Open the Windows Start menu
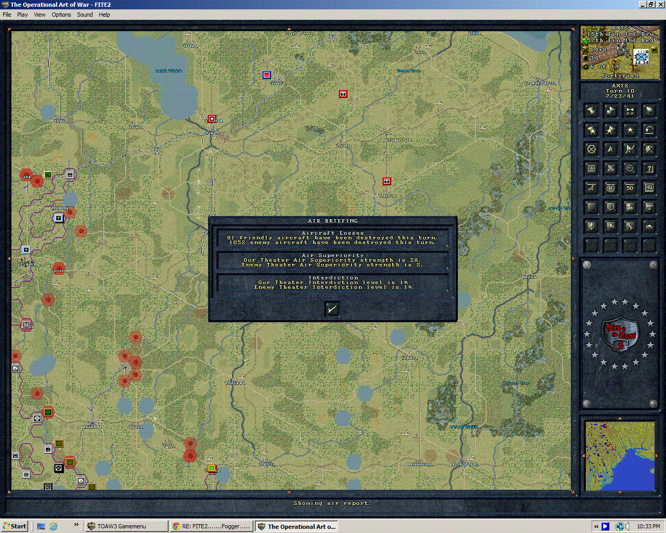This screenshot has height=533, width=666. [x=14, y=526]
